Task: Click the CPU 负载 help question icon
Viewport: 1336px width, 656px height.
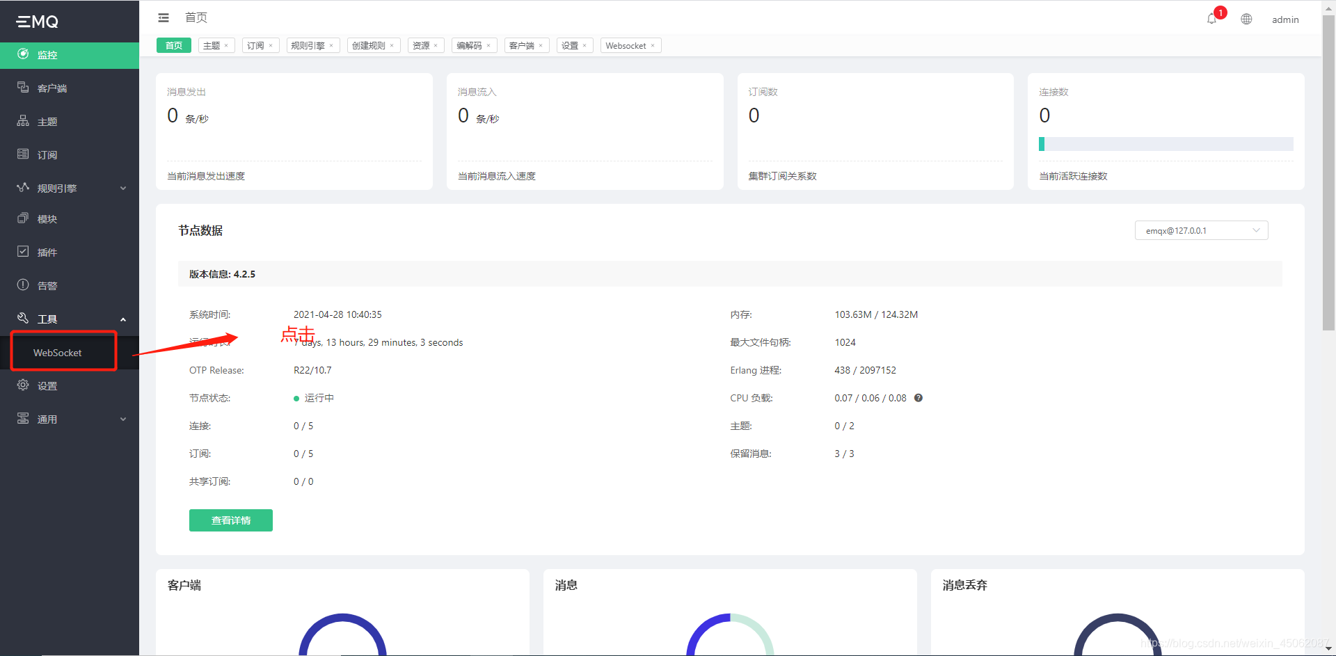Action: click(918, 398)
